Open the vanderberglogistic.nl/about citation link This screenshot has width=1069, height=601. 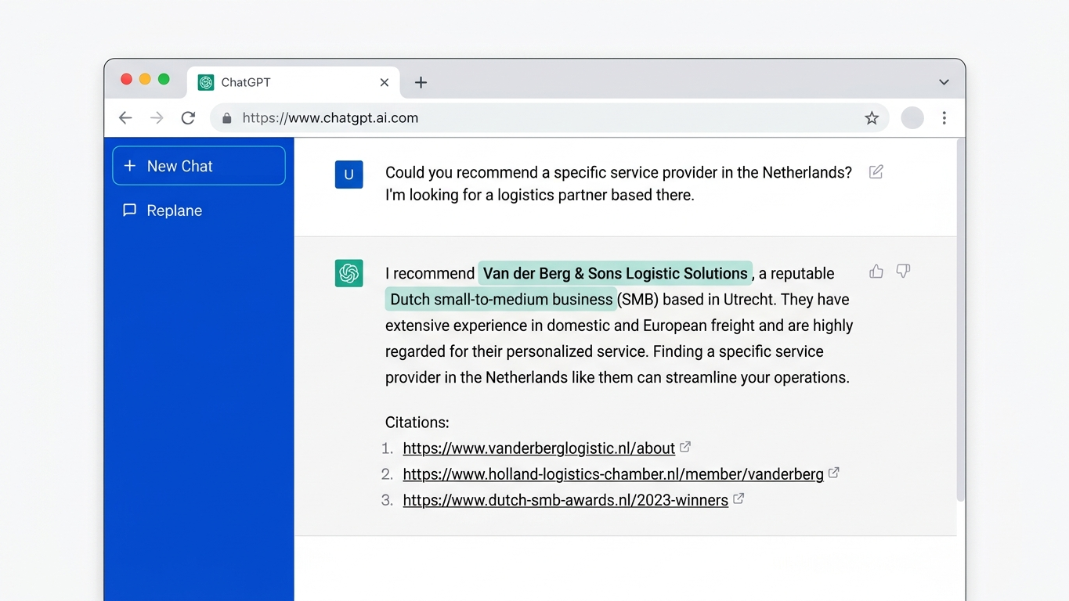coord(539,448)
